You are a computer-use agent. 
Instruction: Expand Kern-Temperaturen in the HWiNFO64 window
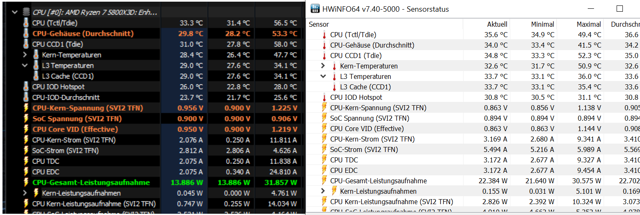[x=323, y=66]
